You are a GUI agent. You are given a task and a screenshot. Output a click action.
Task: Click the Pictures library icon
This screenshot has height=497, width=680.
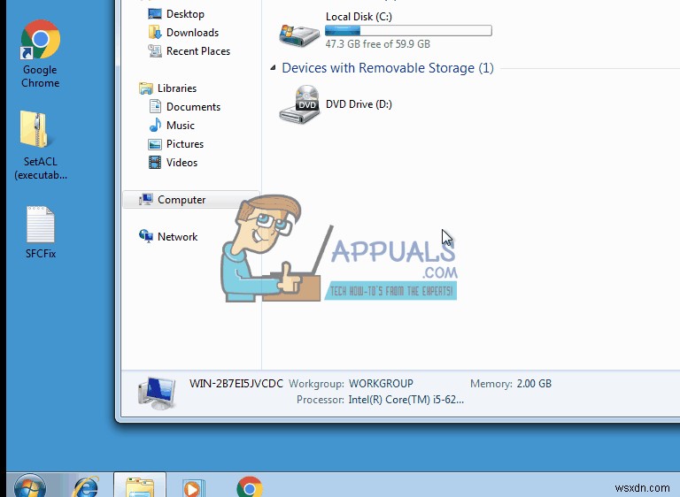pos(155,144)
